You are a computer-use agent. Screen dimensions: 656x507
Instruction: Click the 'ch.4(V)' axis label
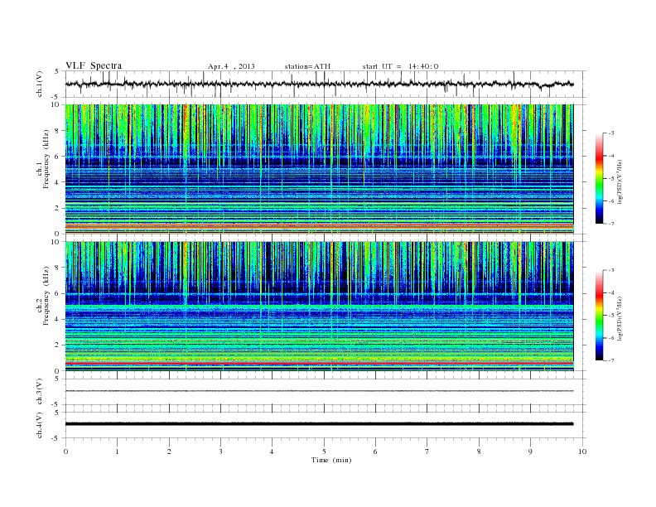39,425
